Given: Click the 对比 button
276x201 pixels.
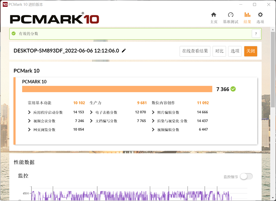Looking at the screenshot, I should coord(219,51).
